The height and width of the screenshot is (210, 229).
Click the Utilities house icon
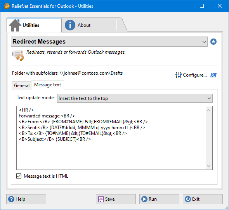(15, 25)
